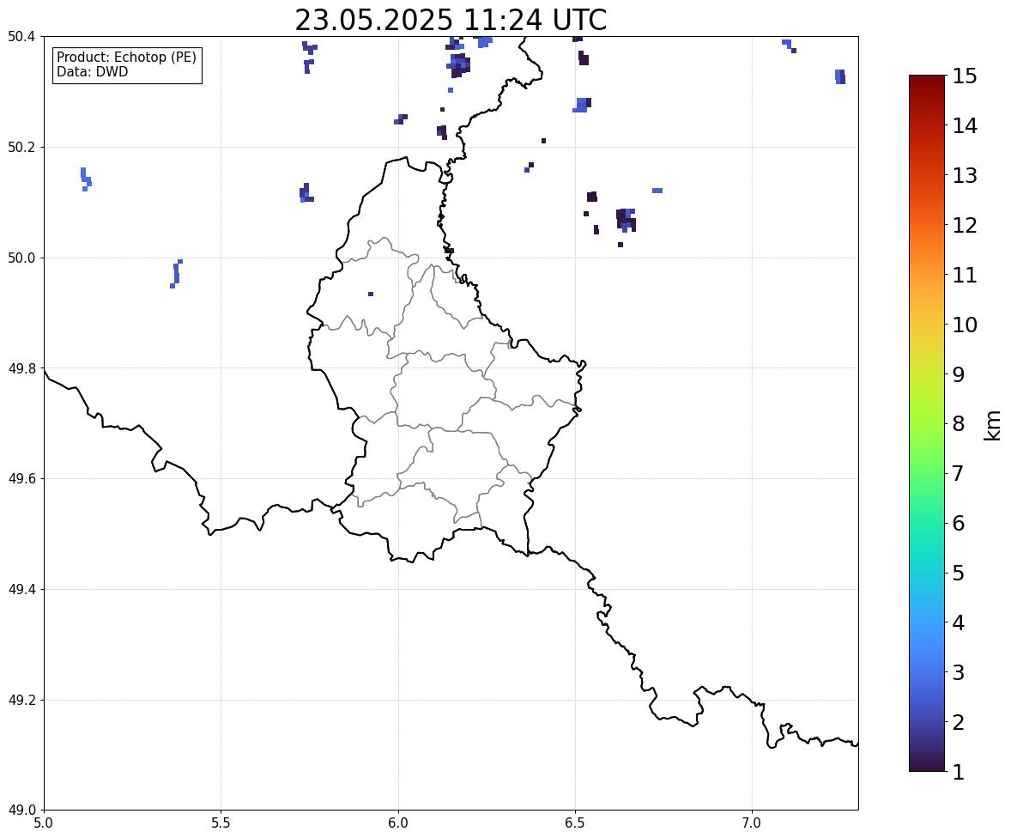Screen dimensions: 1011x838
Task: Click the latitude axis label 50.4
Action: tap(21, 37)
